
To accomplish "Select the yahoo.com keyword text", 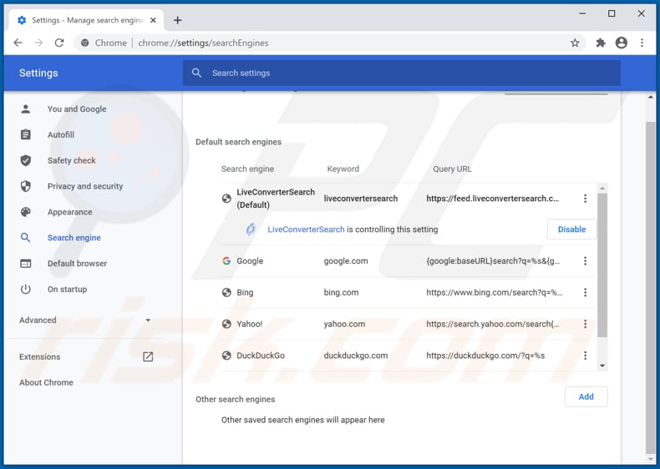I will click(x=344, y=324).
